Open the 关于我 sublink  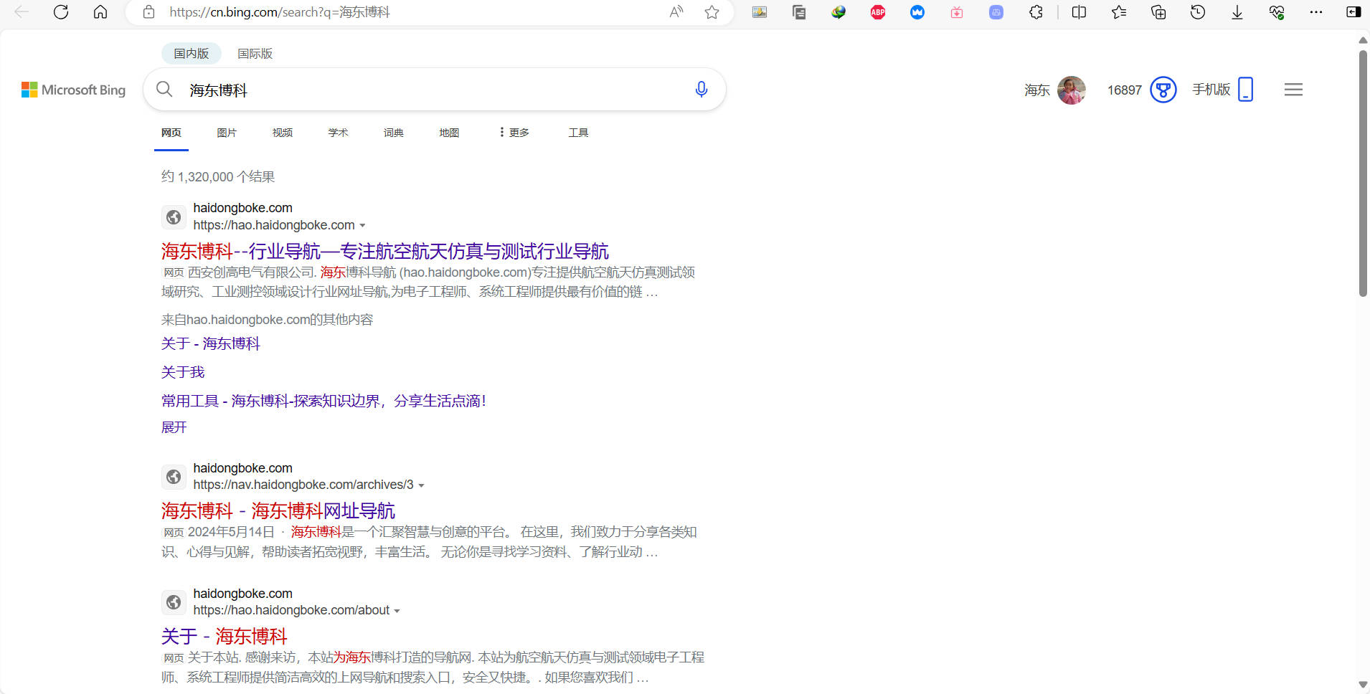point(183,372)
